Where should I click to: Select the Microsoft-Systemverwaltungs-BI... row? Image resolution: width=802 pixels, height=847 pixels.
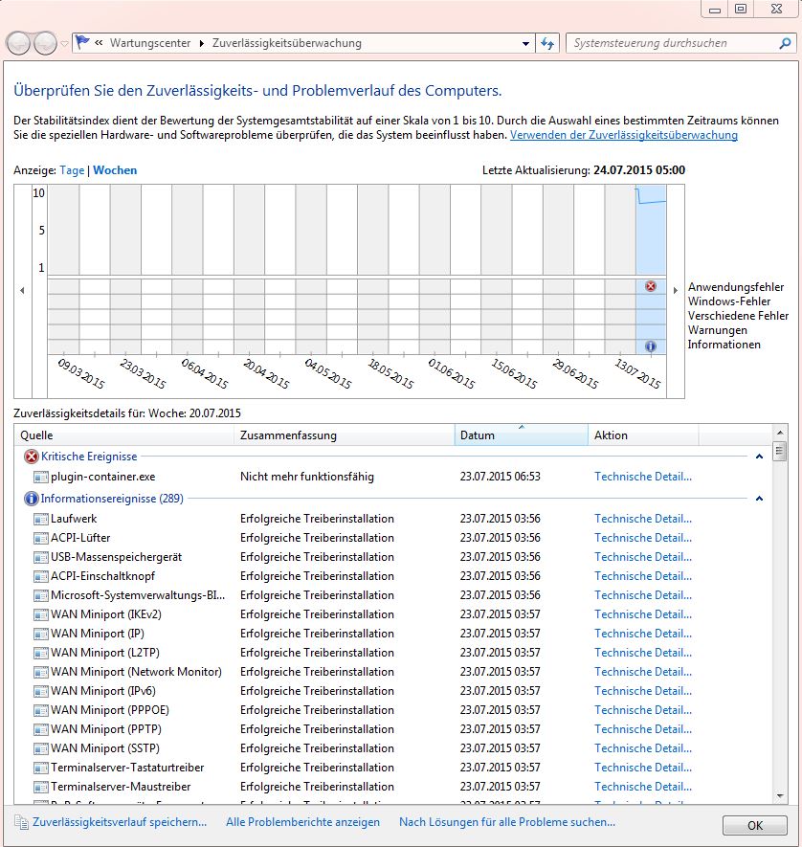[x=393, y=596]
